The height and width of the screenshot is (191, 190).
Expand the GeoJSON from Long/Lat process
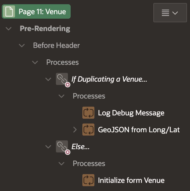75,130
